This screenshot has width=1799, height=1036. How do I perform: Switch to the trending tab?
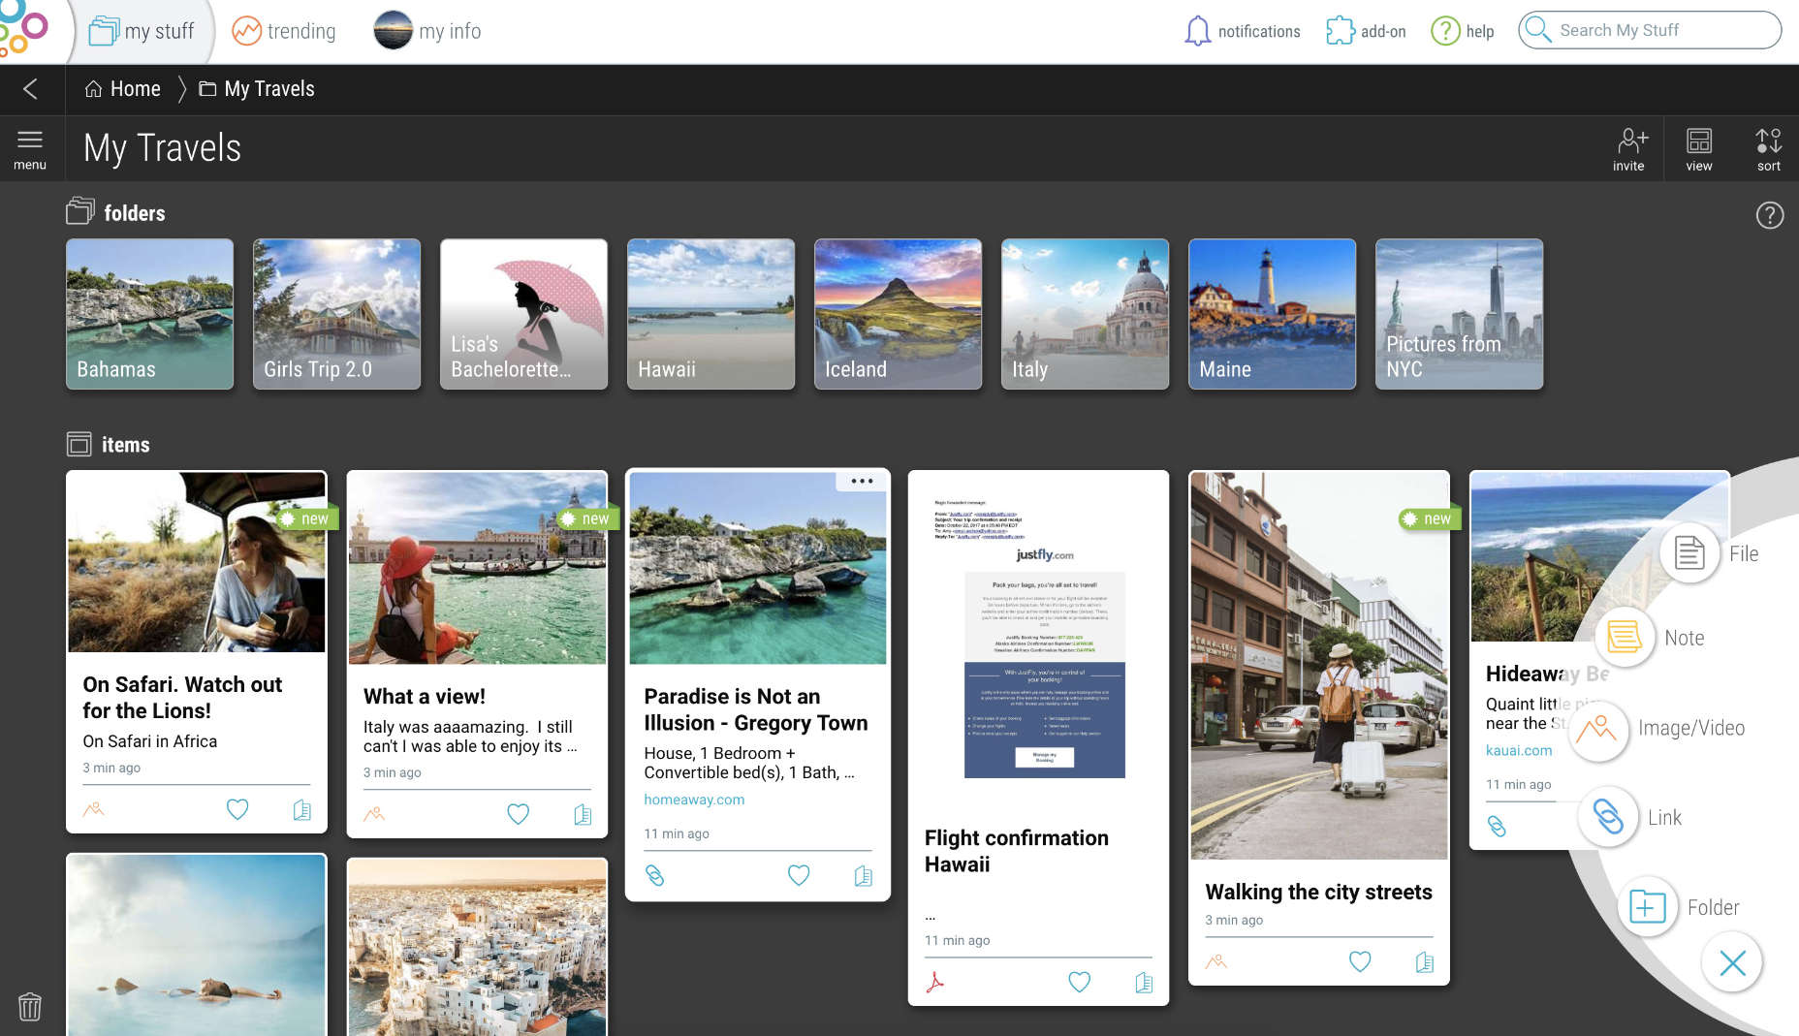click(x=284, y=31)
